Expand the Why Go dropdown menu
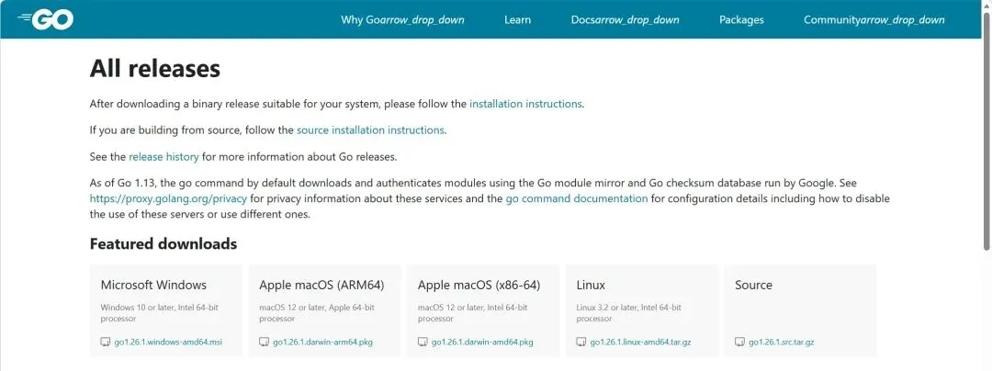The height and width of the screenshot is (371, 992). pyautogui.click(x=402, y=20)
